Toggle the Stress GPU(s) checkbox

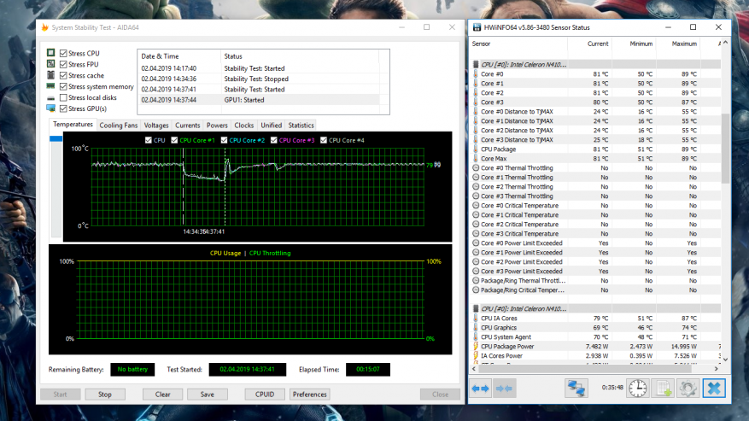pos(63,108)
